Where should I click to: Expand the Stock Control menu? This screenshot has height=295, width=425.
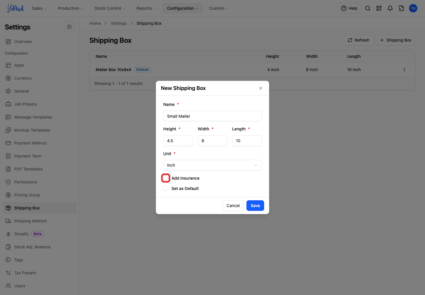point(110,8)
